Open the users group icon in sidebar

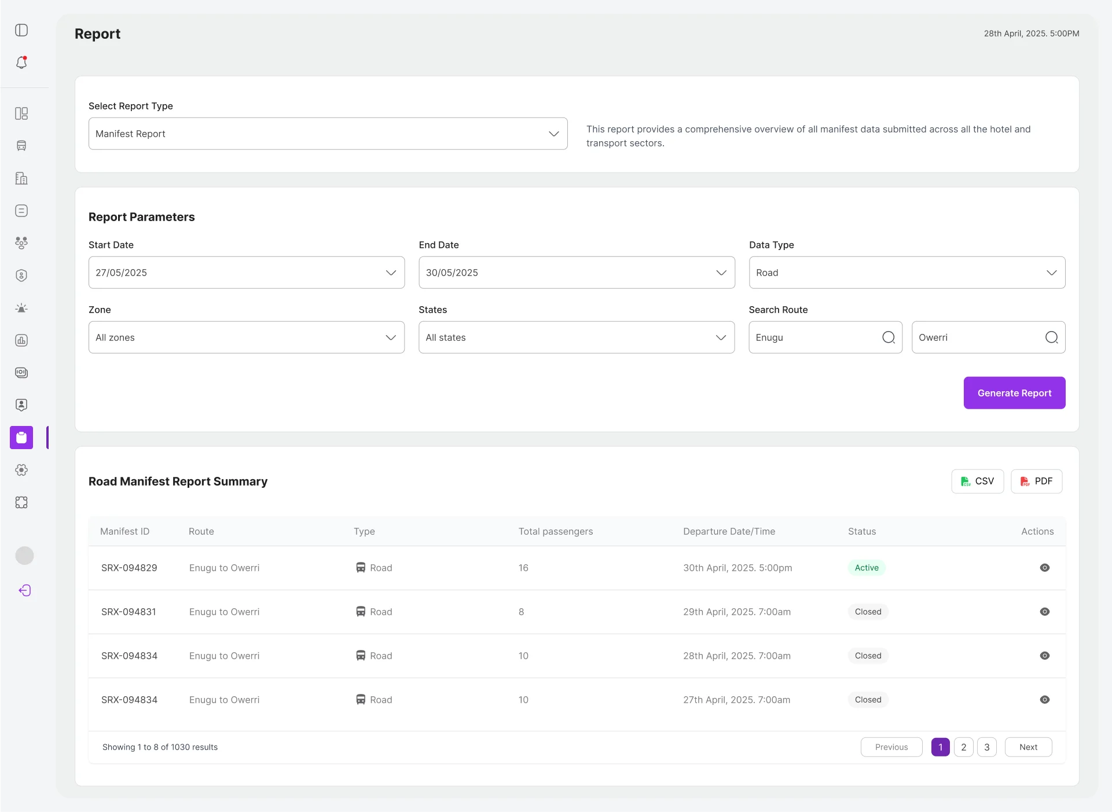(21, 243)
